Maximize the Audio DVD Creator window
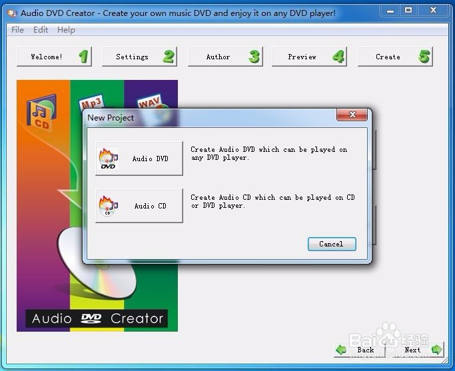 [x=408, y=11]
